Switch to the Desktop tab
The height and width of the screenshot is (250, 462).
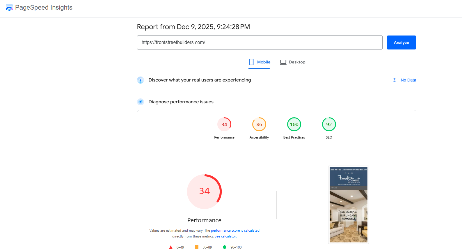coord(292,62)
